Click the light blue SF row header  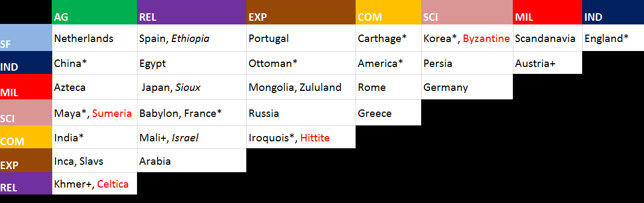26,38
